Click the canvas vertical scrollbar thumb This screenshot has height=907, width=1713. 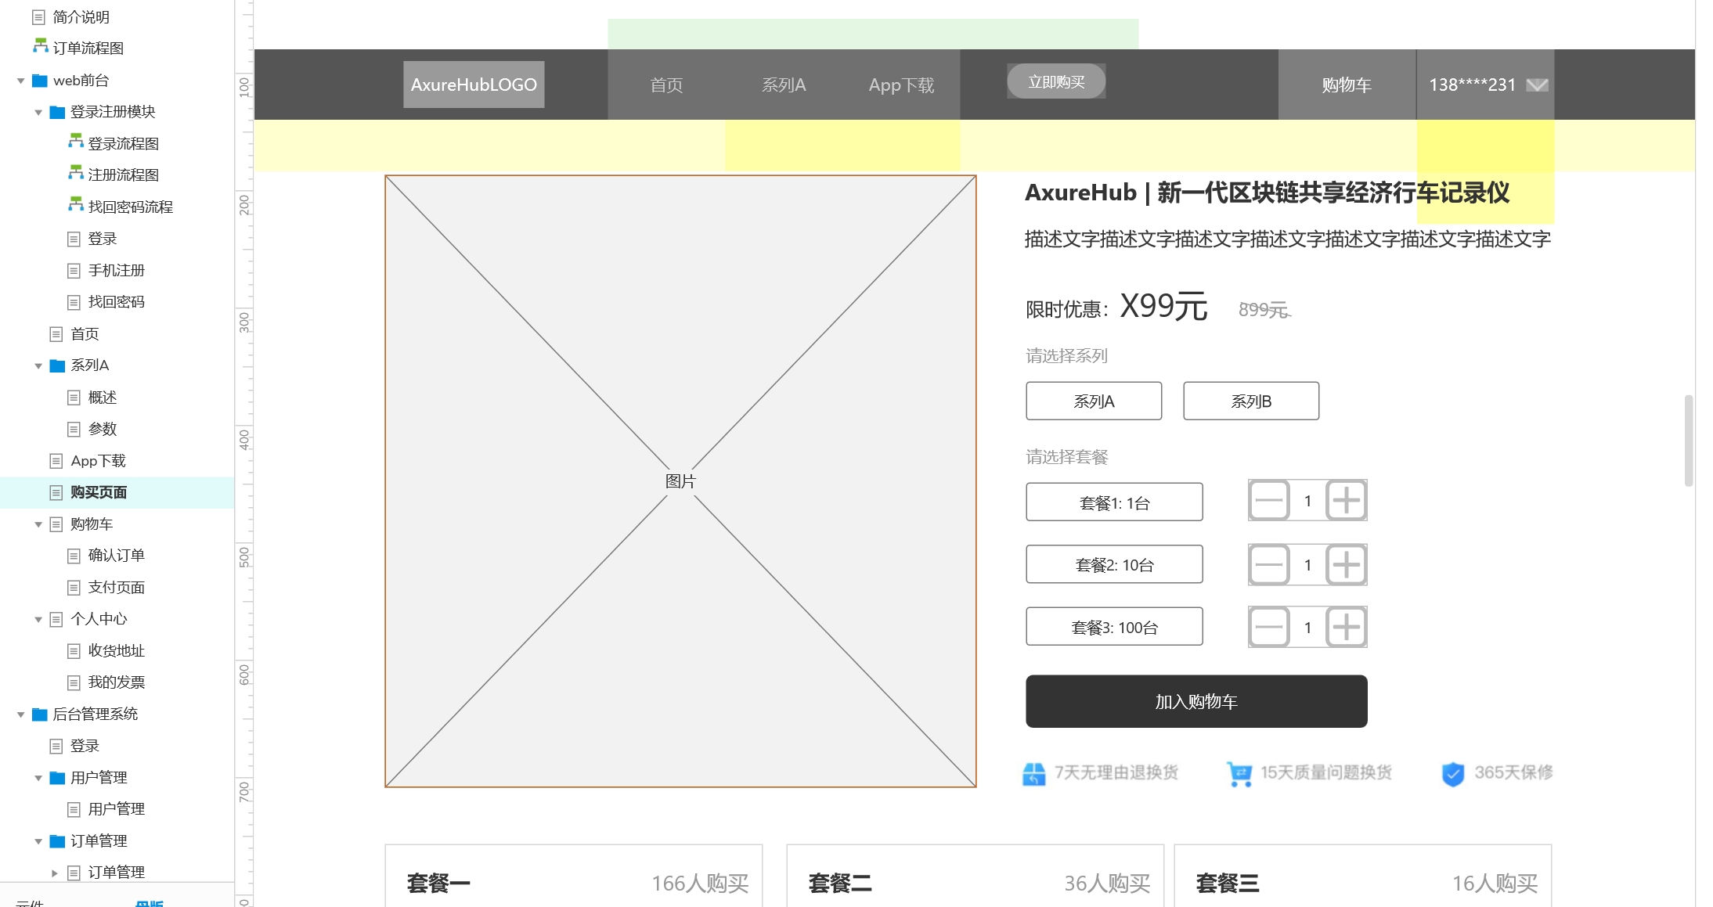pos(1689,441)
